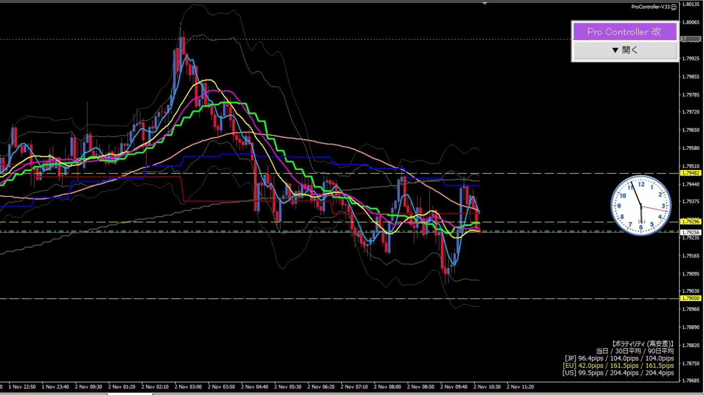This screenshot has width=704, height=395.
Task: Click the 1.79580 value on the price axis
Action: pyautogui.click(x=691, y=148)
